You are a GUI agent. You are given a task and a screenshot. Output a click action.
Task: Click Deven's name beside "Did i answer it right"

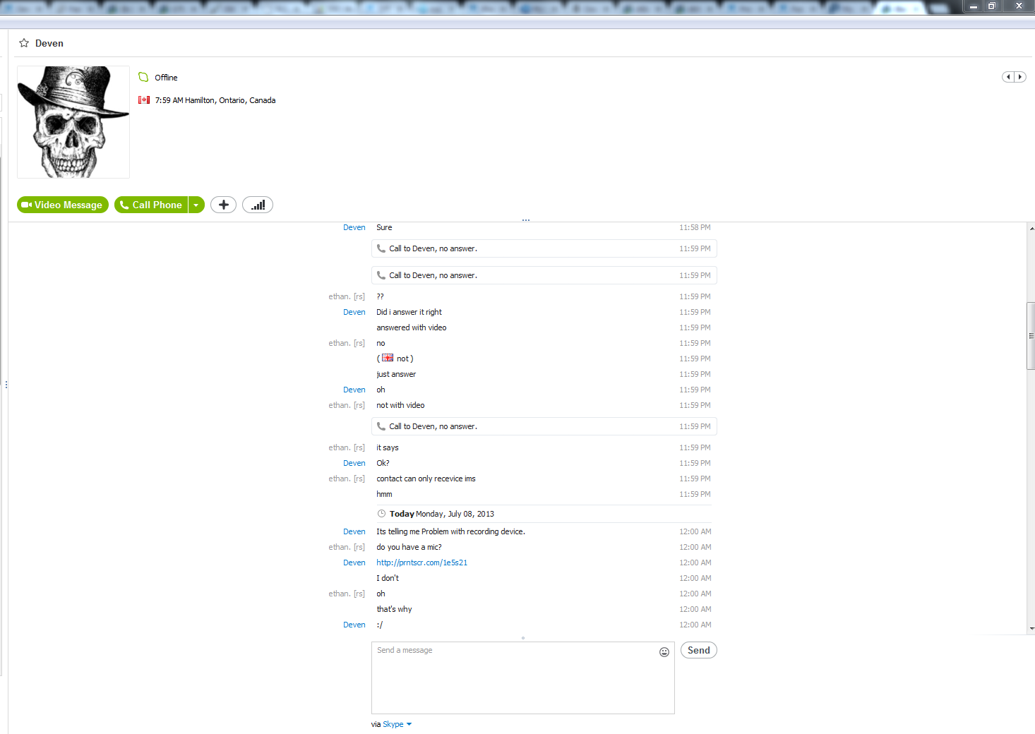pyautogui.click(x=354, y=312)
